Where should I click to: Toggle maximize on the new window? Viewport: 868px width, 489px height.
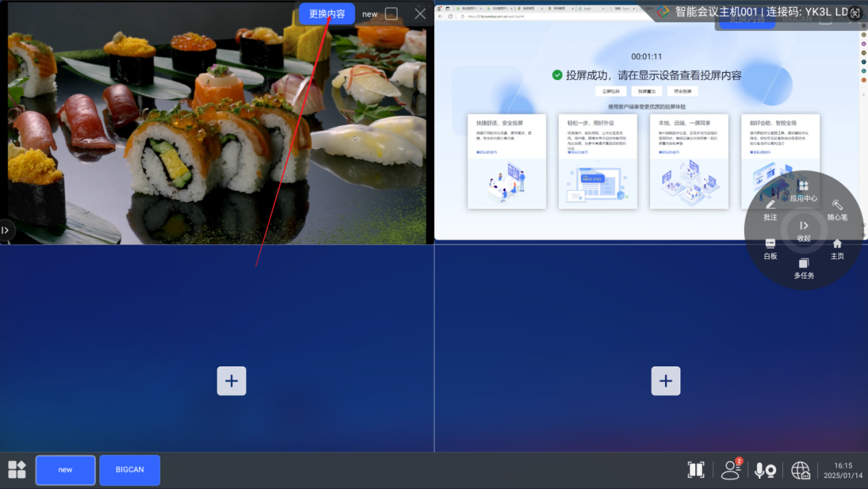pyautogui.click(x=391, y=14)
